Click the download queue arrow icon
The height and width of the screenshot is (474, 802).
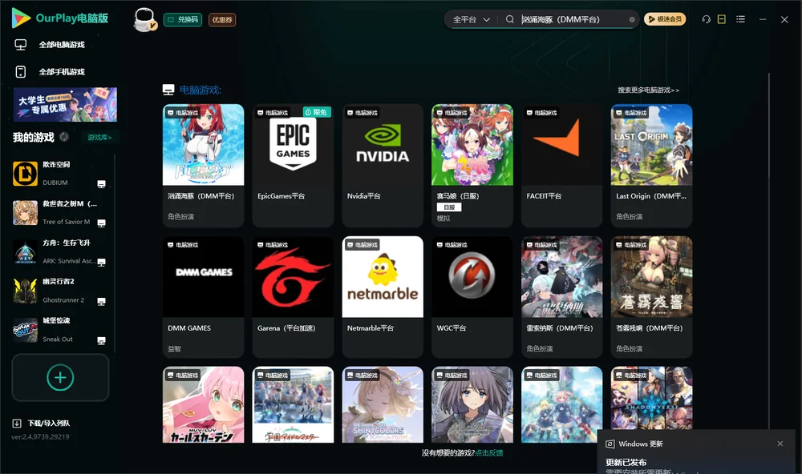[x=16, y=423]
